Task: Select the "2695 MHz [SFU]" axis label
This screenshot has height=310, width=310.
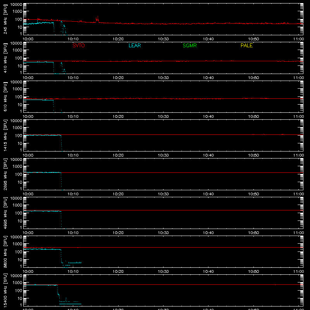Action: tap(5, 174)
